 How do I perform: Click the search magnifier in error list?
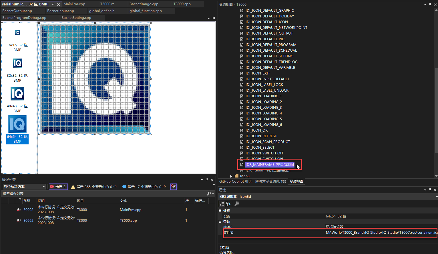(x=209, y=193)
